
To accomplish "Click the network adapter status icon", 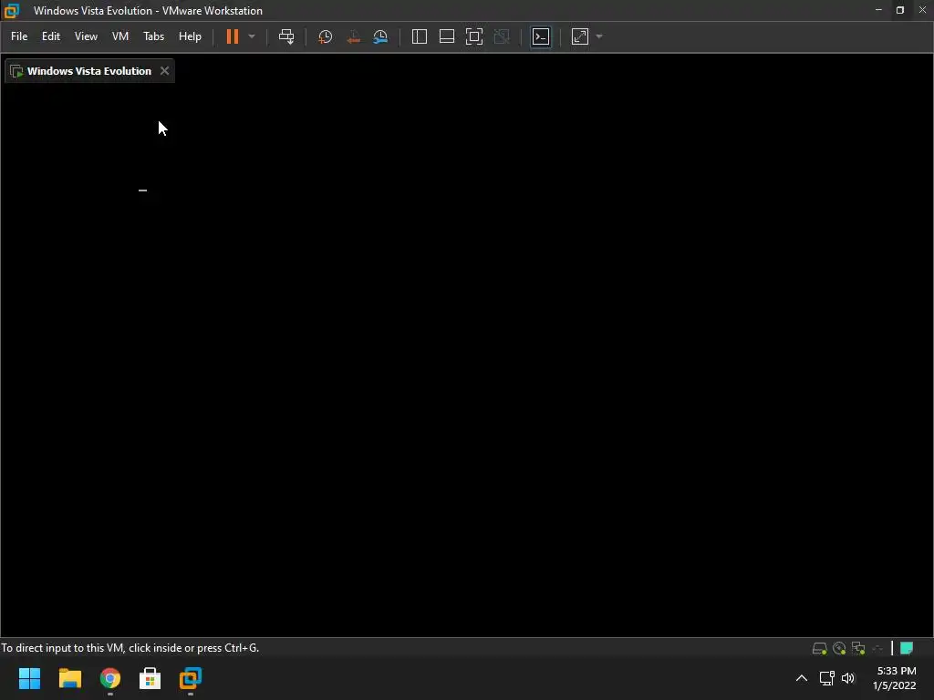I will [858, 648].
